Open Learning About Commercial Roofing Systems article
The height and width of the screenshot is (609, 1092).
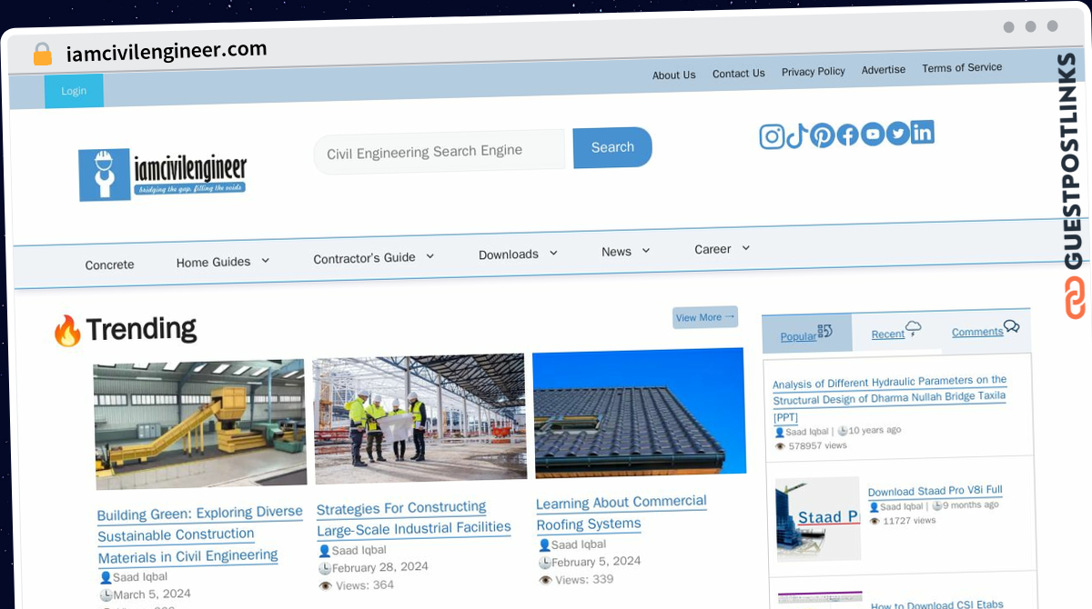(622, 513)
